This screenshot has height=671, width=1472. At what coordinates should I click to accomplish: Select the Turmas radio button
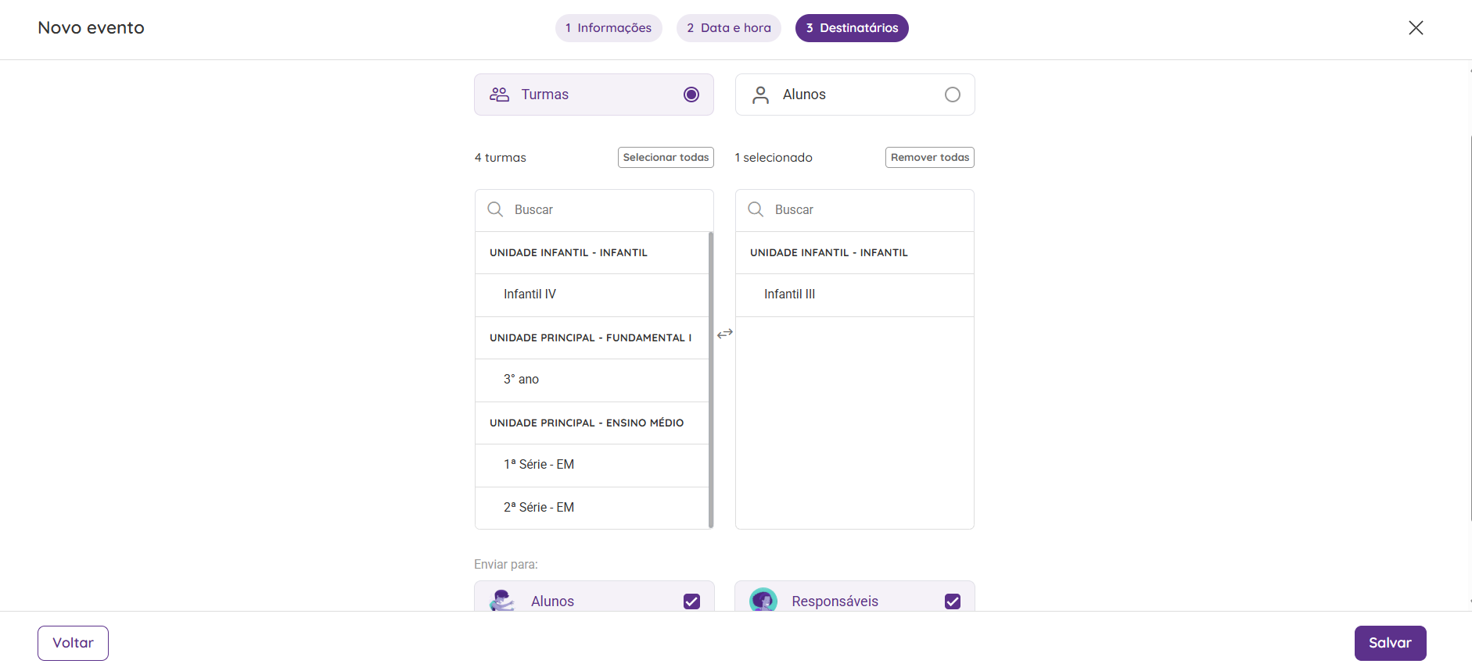[x=691, y=95]
